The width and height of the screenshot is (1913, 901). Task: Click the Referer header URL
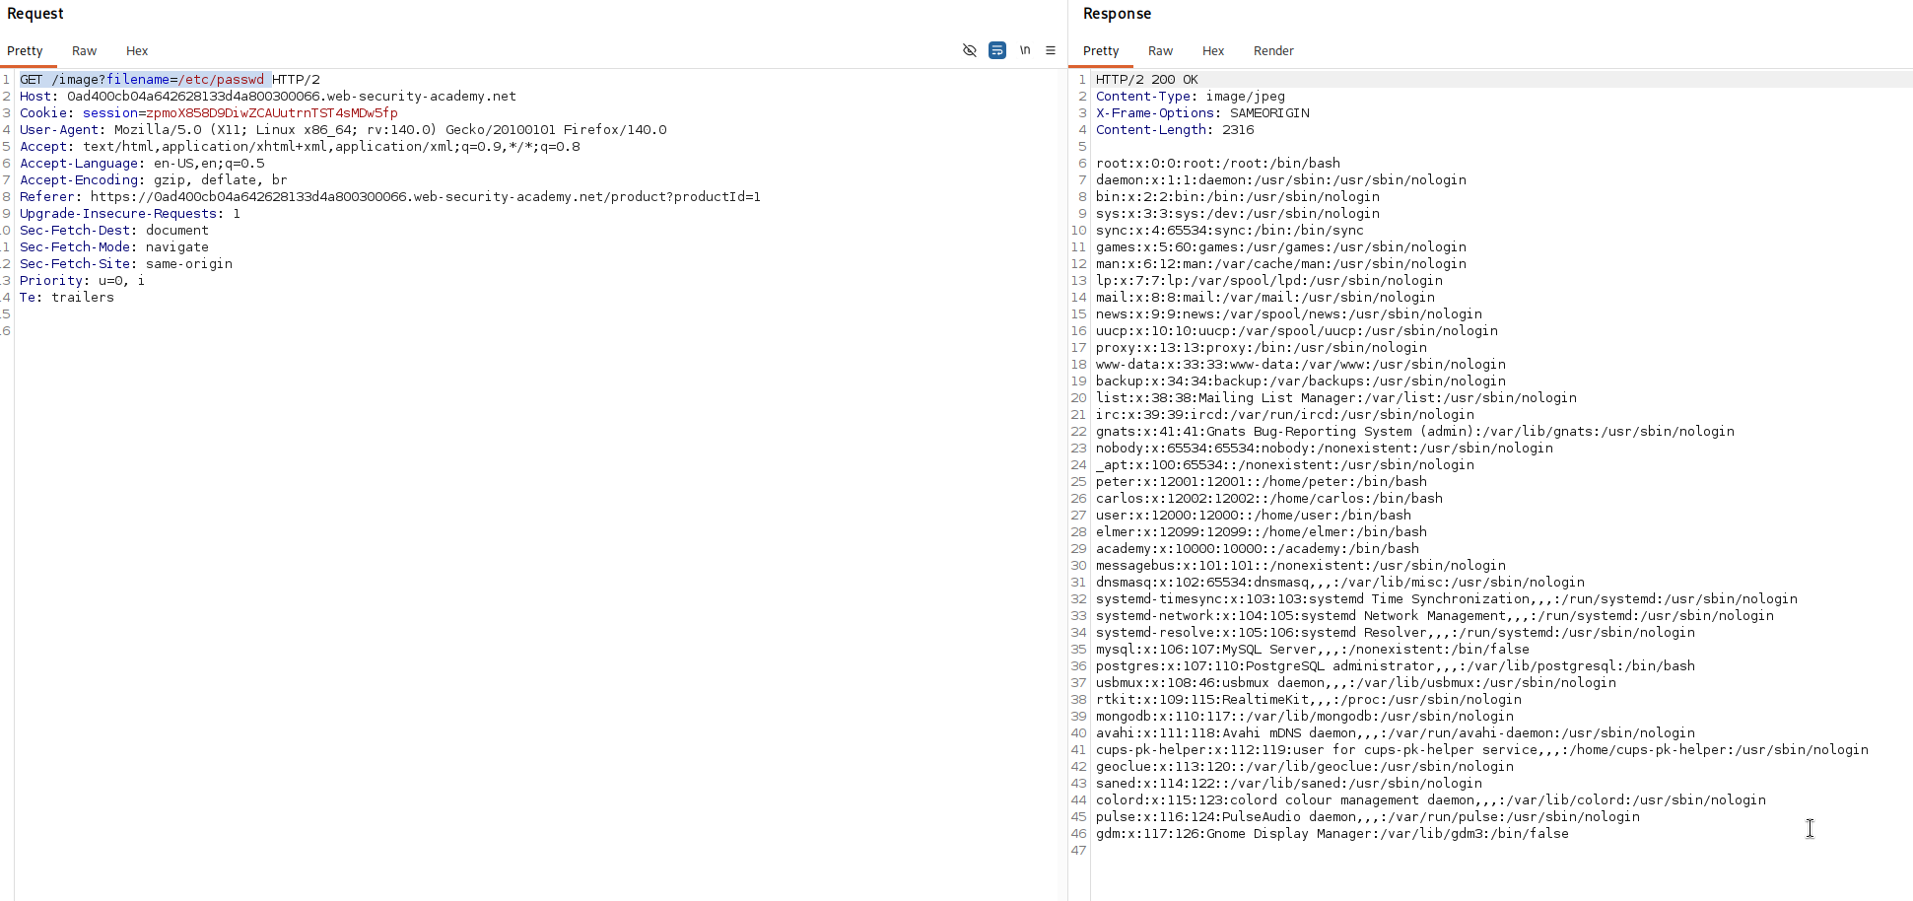426,197
